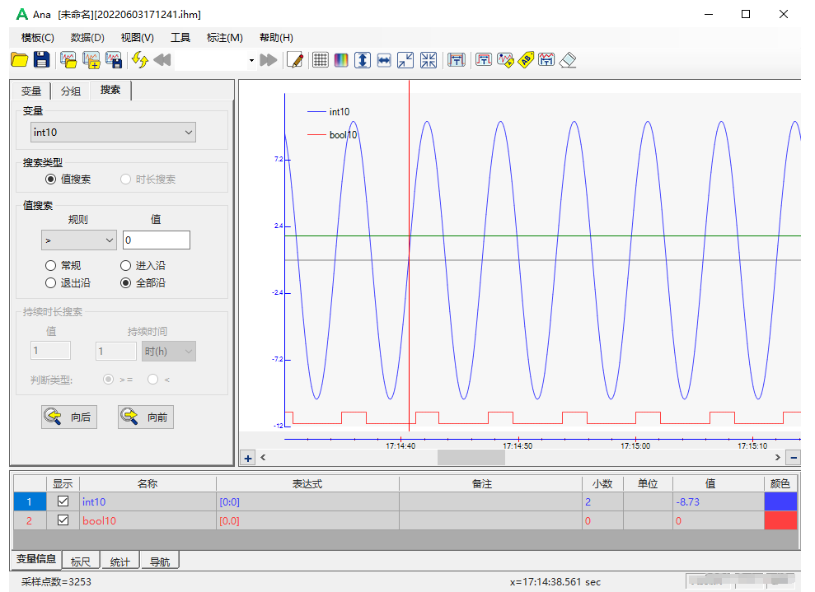This screenshot has width=815, height=592.
Task: Click the save floppy disk icon
Action: (41, 60)
